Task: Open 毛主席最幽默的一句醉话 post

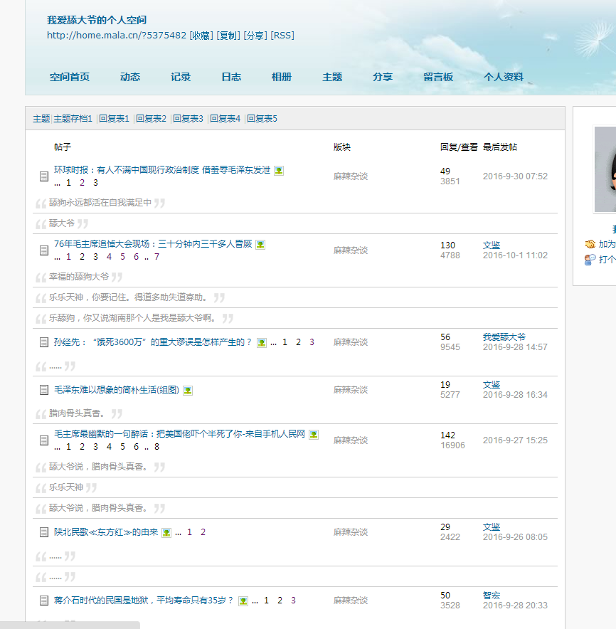Action: pyautogui.click(x=180, y=434)
